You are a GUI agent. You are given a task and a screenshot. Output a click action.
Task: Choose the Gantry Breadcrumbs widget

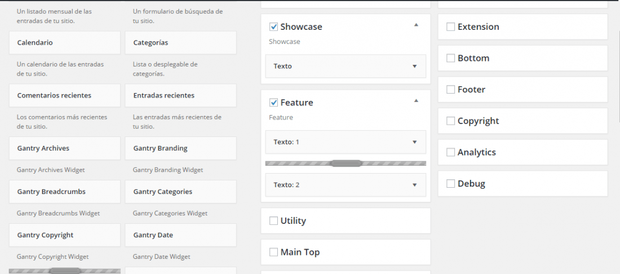pos(65,192)
